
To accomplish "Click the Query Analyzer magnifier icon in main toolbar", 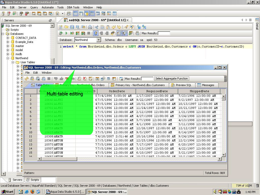I will coord(34,14).
